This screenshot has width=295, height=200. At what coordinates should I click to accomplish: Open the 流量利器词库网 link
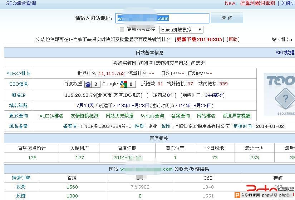pos(257,3)
